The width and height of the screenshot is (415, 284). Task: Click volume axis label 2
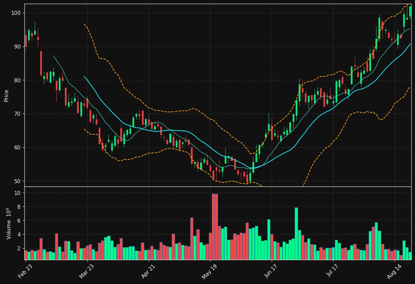(19, 248)
